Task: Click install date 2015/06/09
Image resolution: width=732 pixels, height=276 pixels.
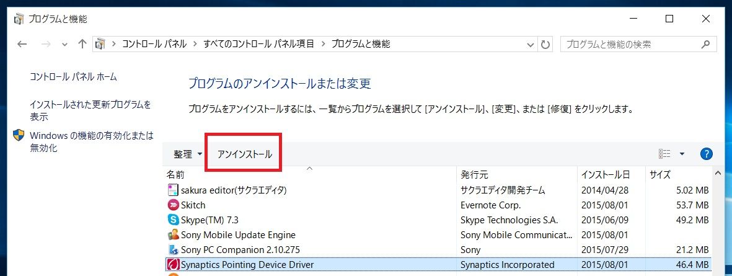Action: [x=604, y=220]
